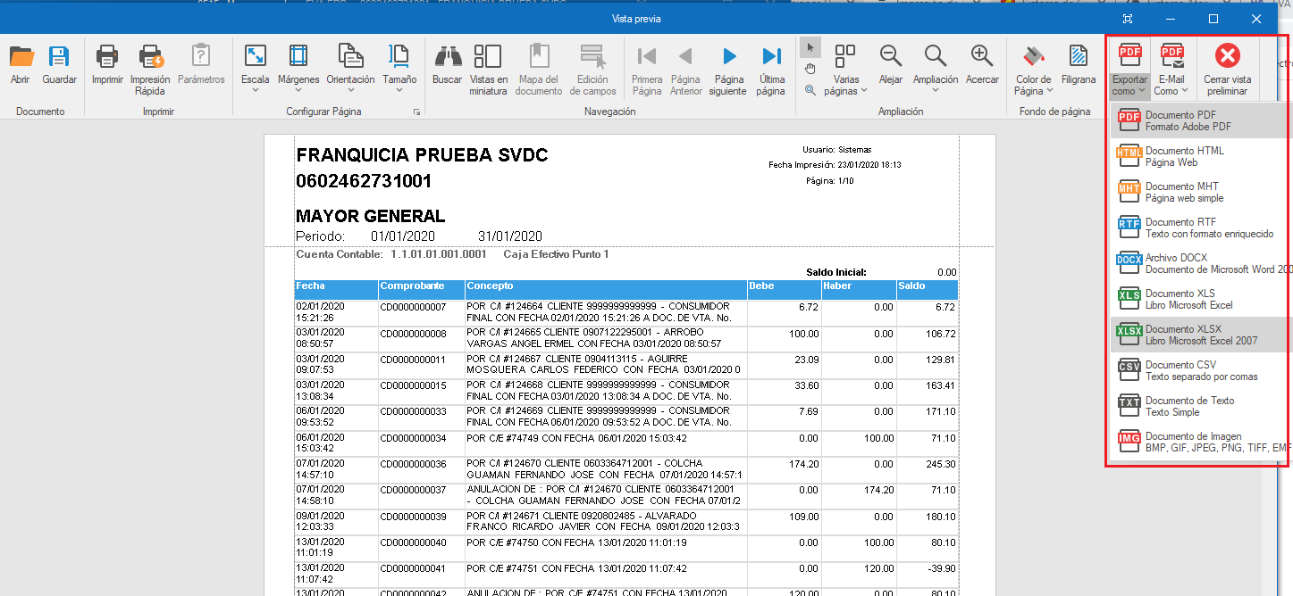Go to Página siguiente

coord(729,70)
